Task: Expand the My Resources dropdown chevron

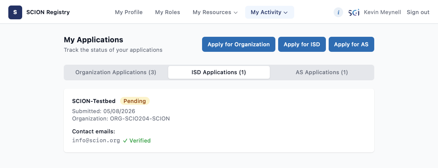Action: (x=236, y=13)
